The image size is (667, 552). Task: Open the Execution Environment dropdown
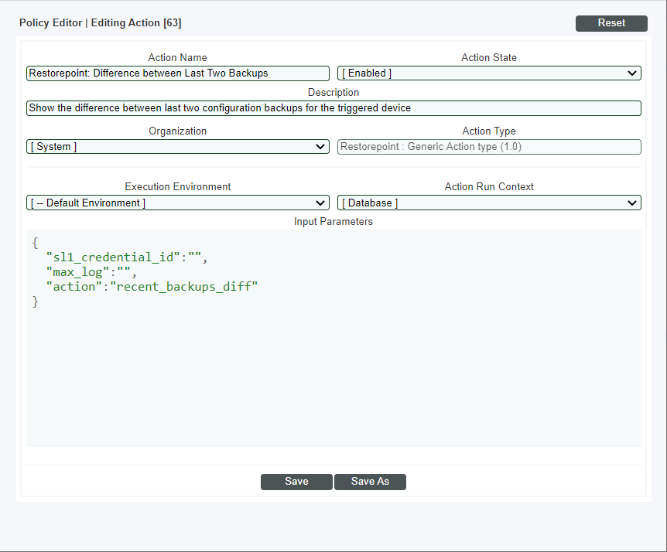point(178,203)
